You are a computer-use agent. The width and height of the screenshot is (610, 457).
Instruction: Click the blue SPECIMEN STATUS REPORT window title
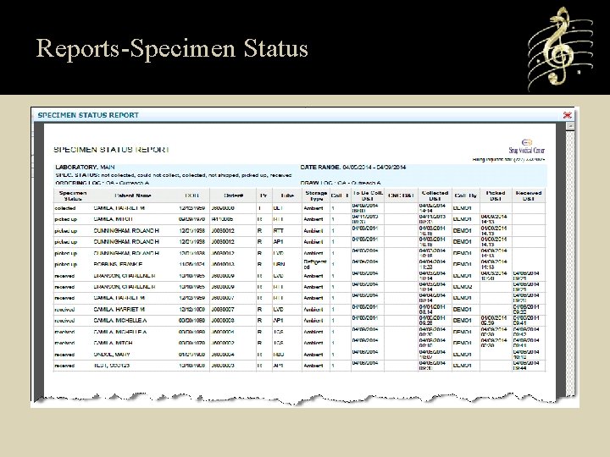88,115
